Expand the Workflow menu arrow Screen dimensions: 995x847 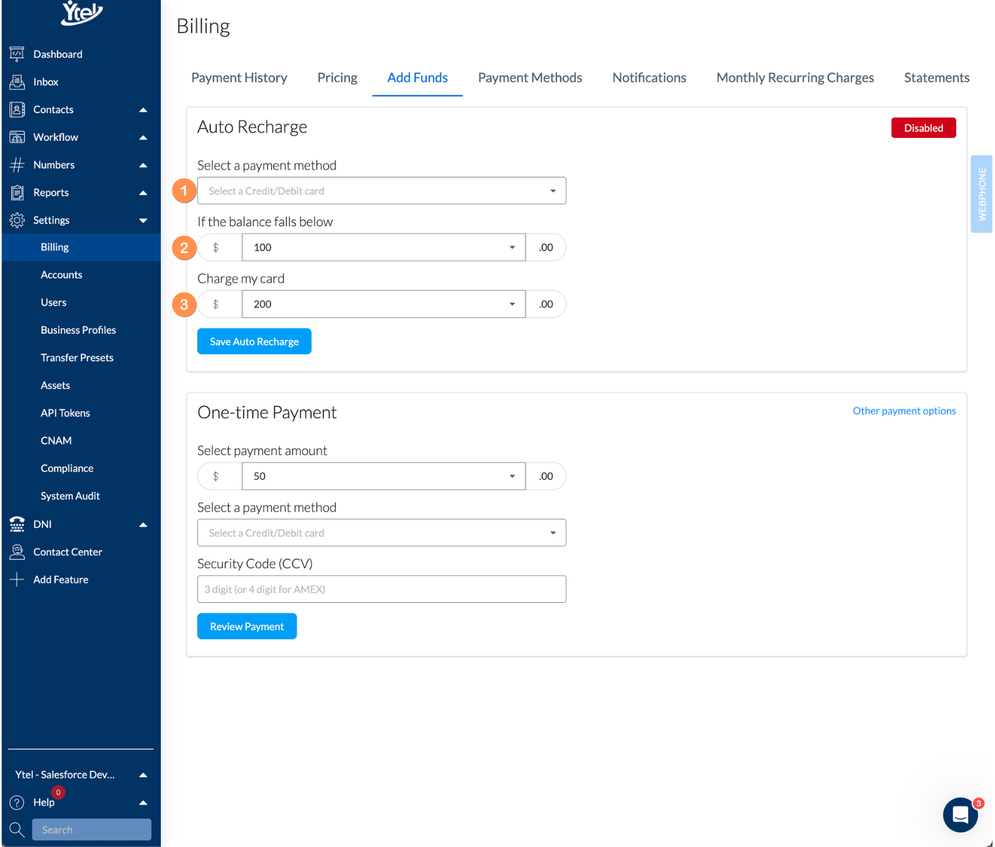(143, 138)
